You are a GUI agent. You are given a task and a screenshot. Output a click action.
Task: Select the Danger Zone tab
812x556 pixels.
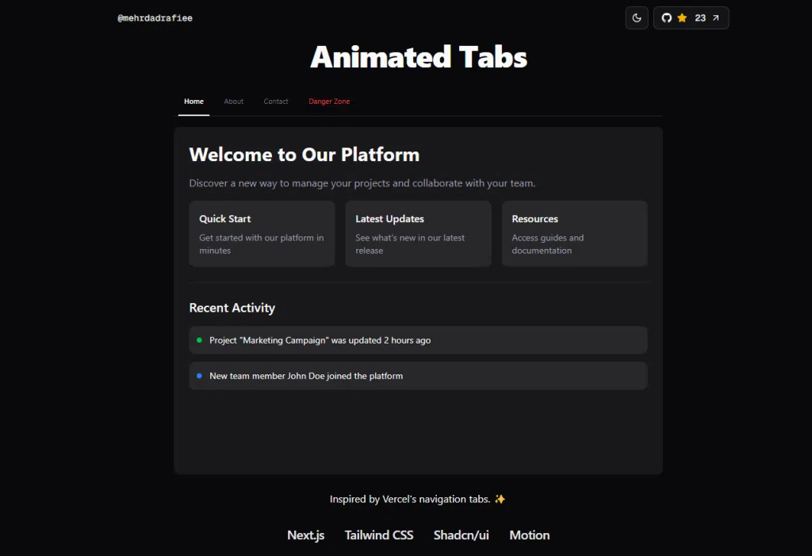point(329,102)
